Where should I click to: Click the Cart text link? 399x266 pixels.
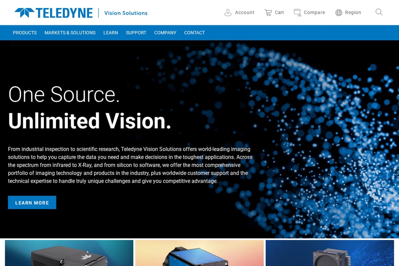[279, 12]
